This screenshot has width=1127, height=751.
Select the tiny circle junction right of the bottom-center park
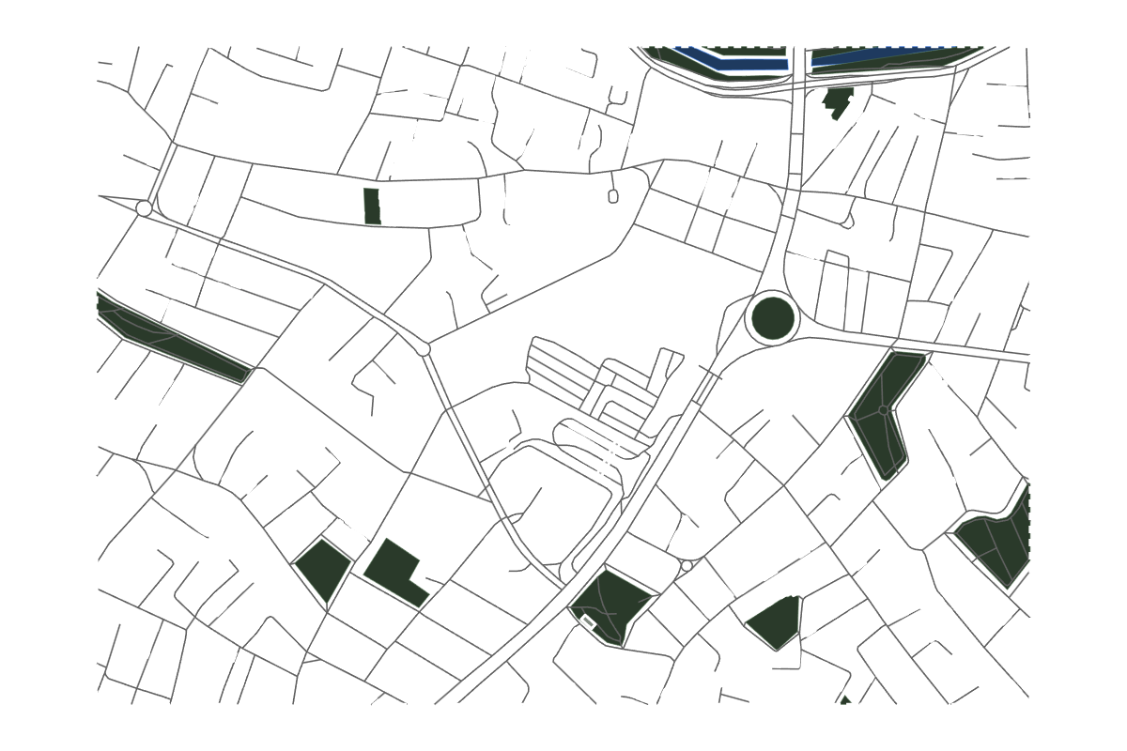[687, 566]
